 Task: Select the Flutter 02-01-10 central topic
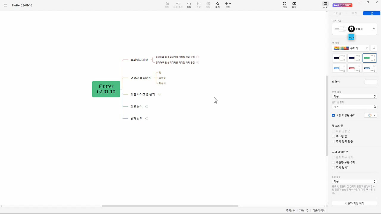tap(106, 89)
